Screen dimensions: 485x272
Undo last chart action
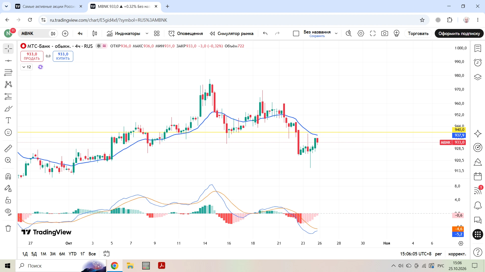265,33
